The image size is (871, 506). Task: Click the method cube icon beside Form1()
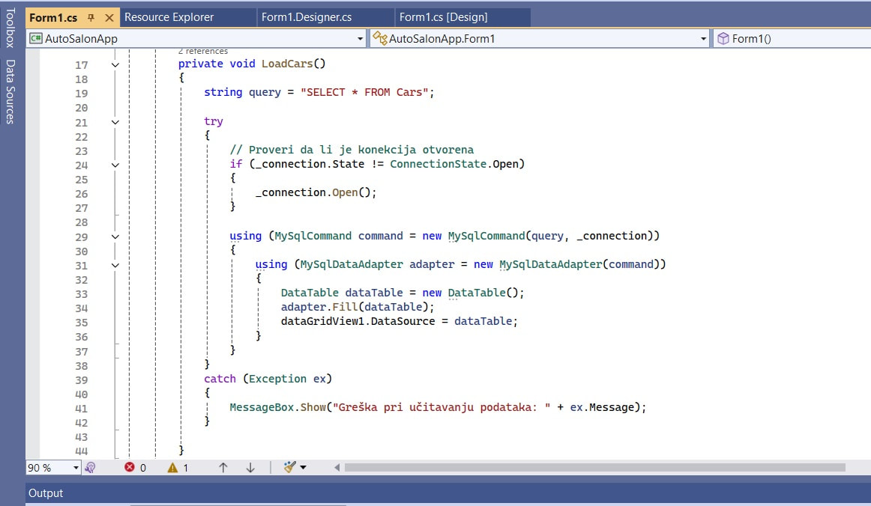(x=723, y=38)
